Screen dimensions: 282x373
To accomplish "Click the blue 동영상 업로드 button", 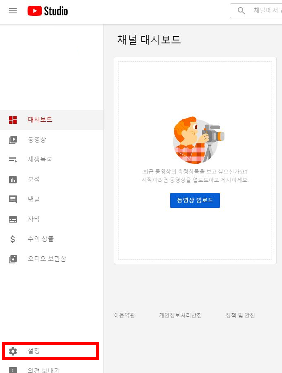I will (x=195, y=200).
